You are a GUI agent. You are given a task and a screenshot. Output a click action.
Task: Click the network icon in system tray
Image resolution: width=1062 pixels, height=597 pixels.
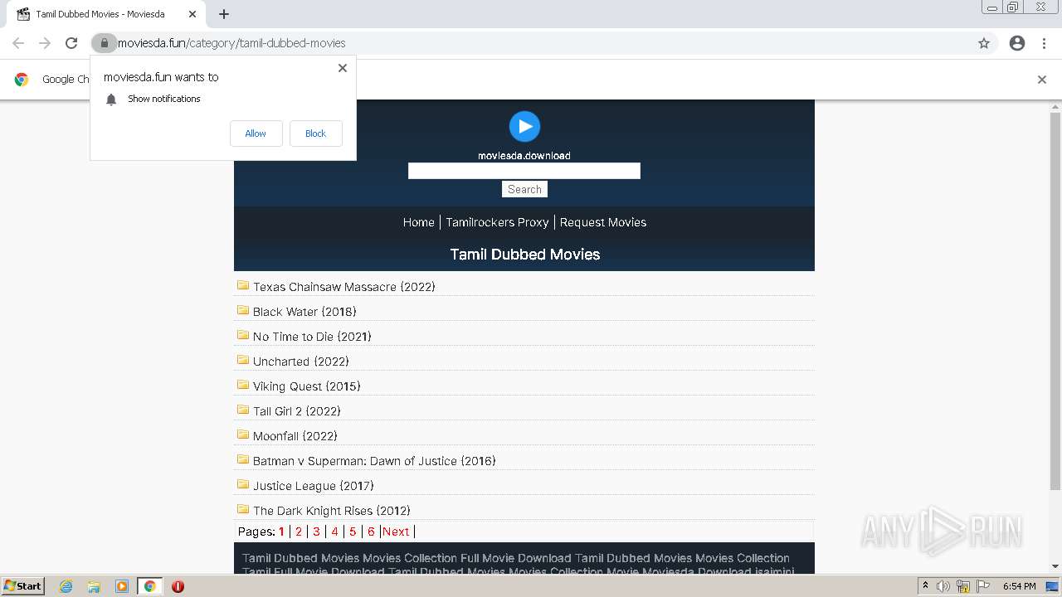[963, 586]
